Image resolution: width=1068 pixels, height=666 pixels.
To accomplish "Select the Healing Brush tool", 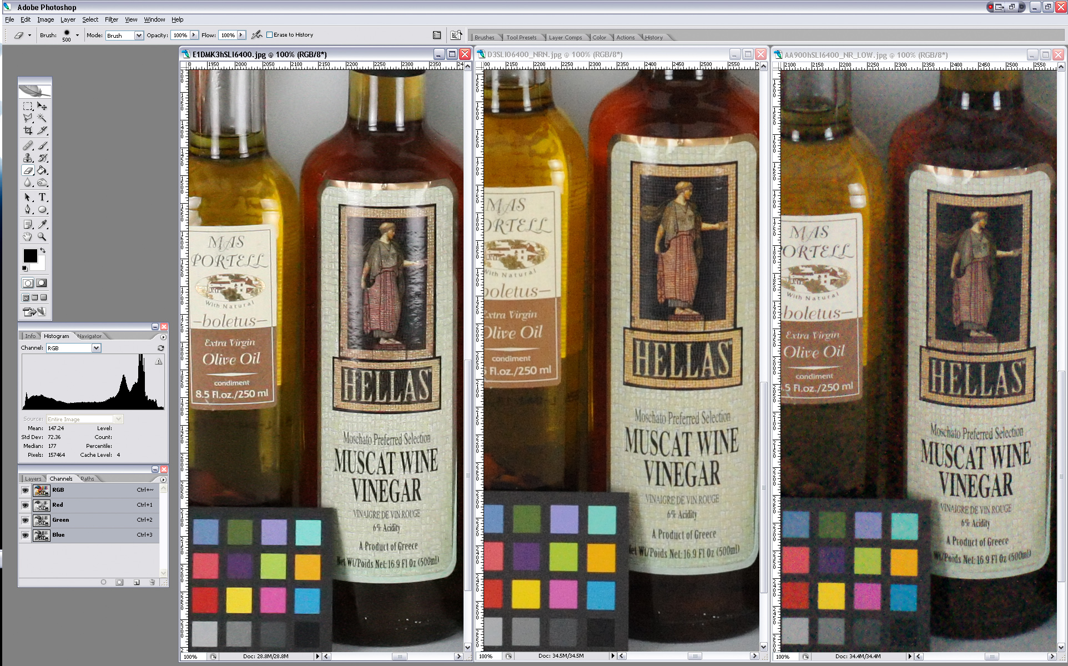I will 28,146.
